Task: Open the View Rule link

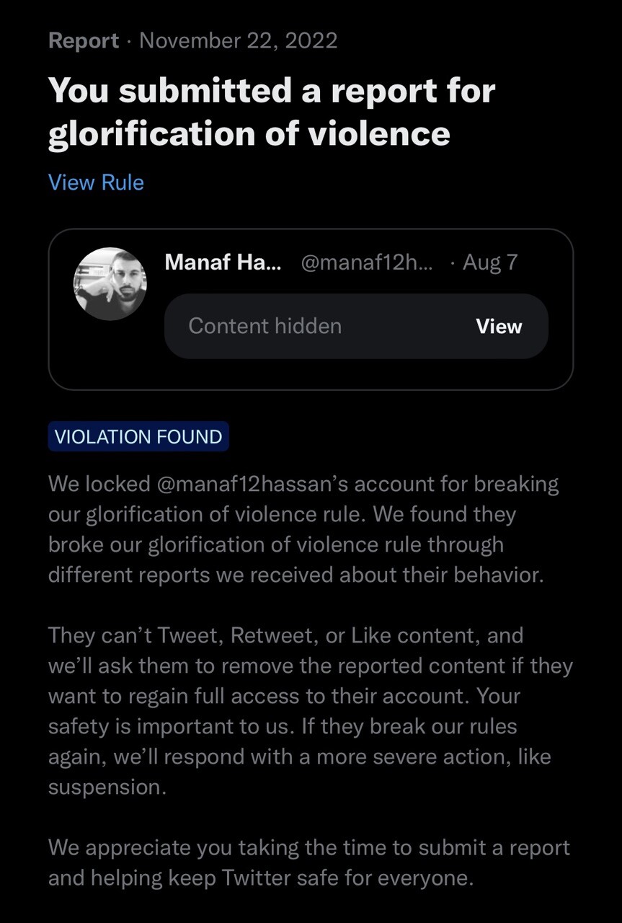Action: [96, 182]
